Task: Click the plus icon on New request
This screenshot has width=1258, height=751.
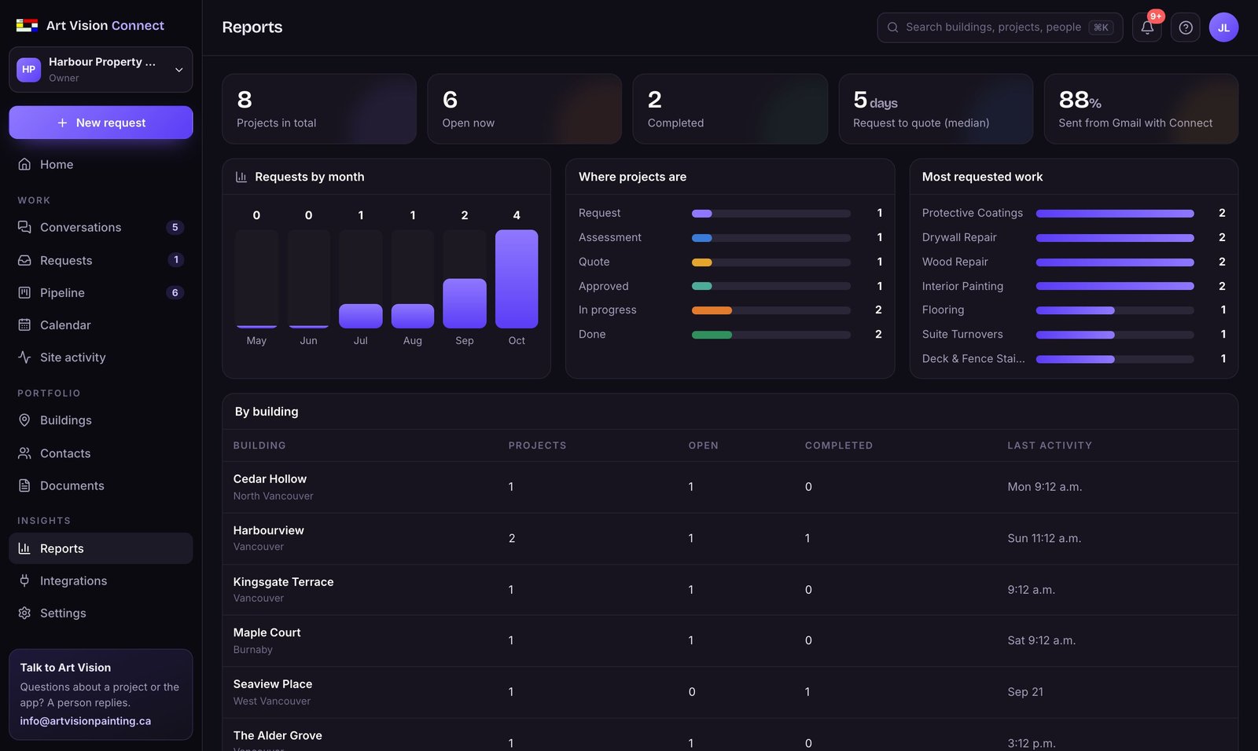Action: tap(62, 123)
